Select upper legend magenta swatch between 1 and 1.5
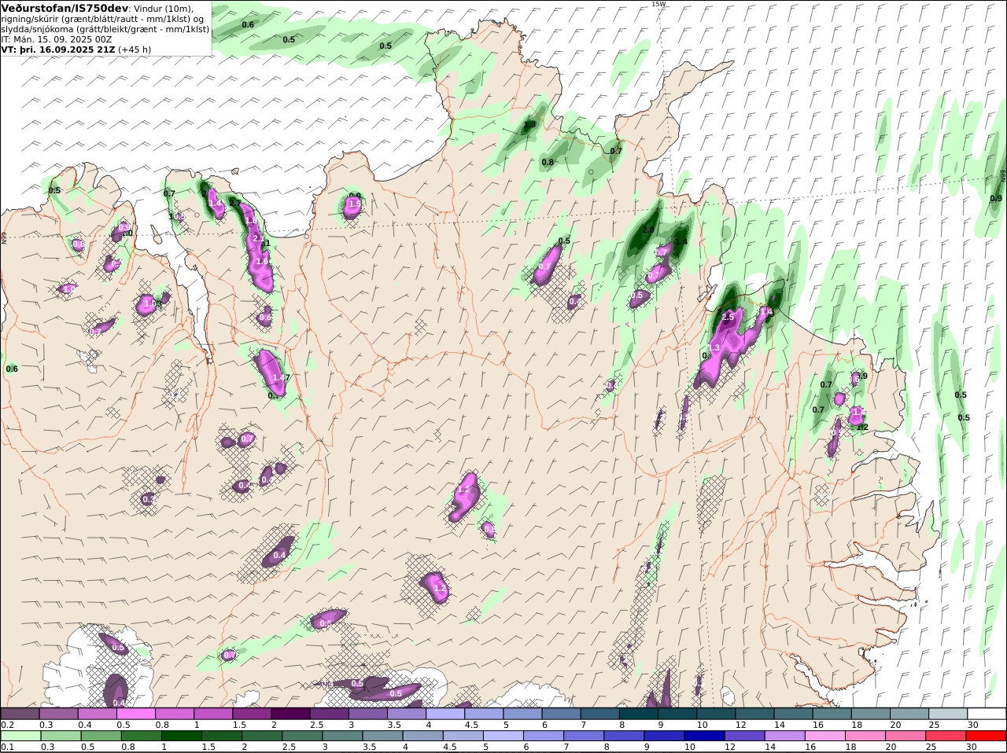This screenshot has width=1007, height=753. pos(213,714)
